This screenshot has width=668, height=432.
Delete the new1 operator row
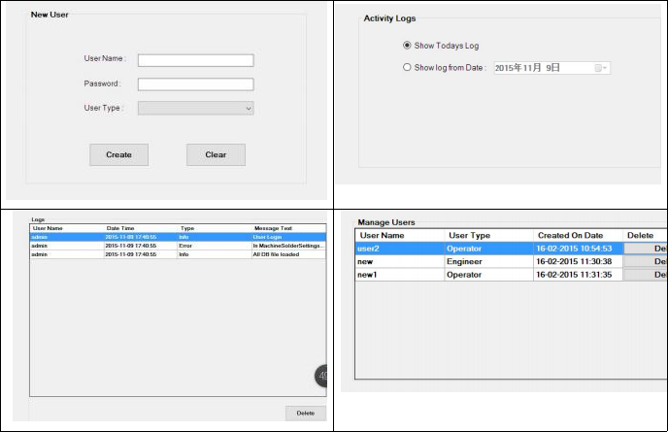coord(646,275)
